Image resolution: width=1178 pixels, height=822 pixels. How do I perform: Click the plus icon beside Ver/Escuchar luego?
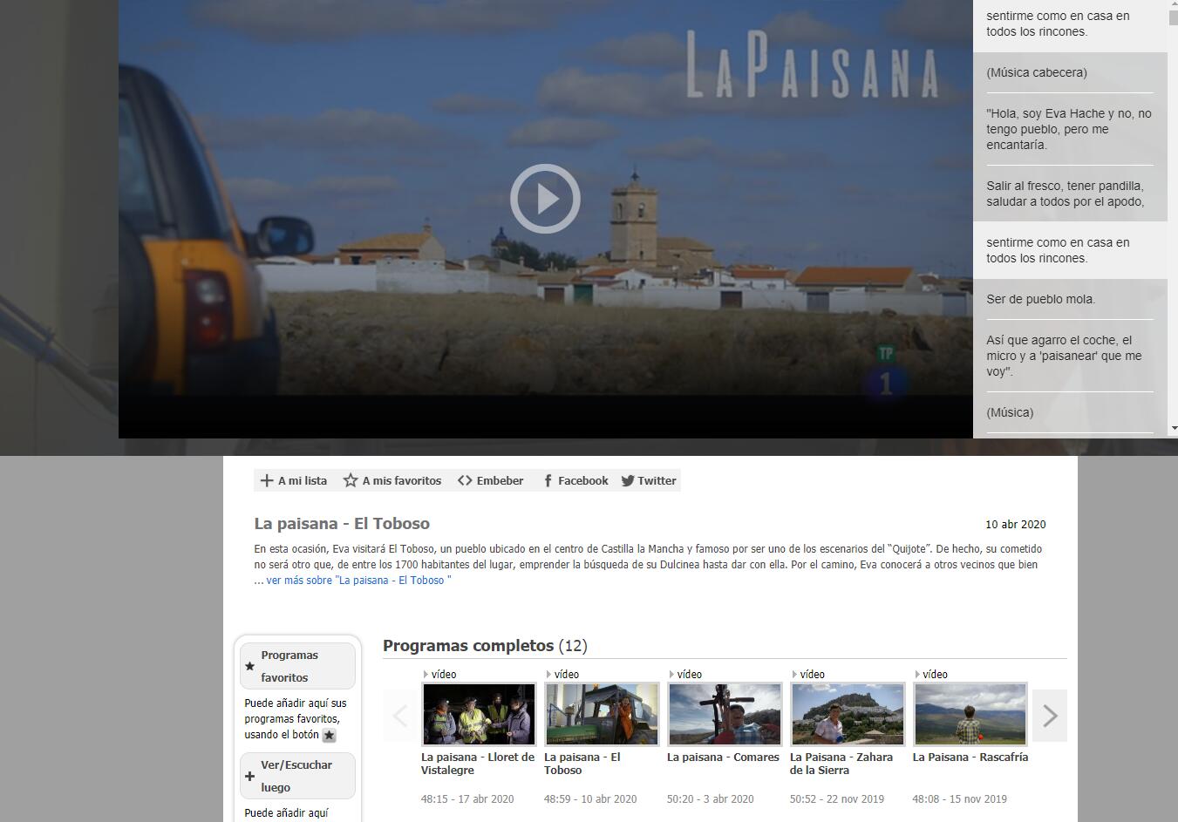click(x=250, y=777)
